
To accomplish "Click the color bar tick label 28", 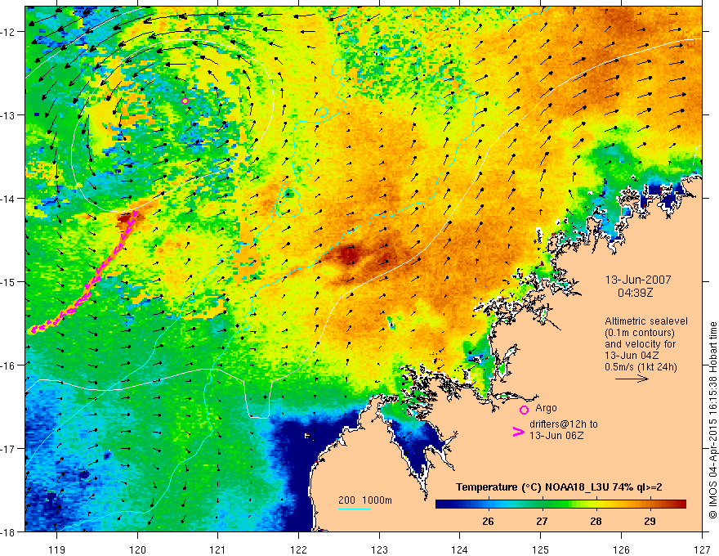I will pos(596,522).
